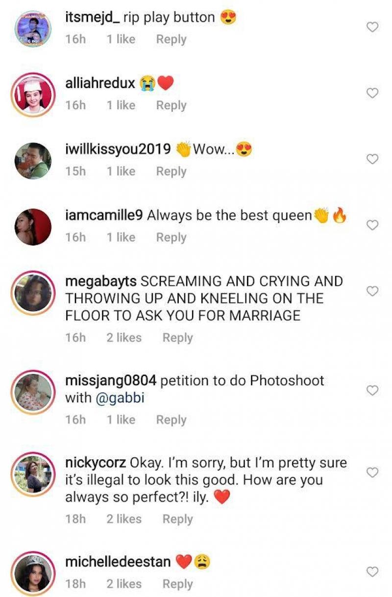Tap the iwillkissyou2019 username
Viewport: 392px width, 597px height.
(x=118, y=149)
